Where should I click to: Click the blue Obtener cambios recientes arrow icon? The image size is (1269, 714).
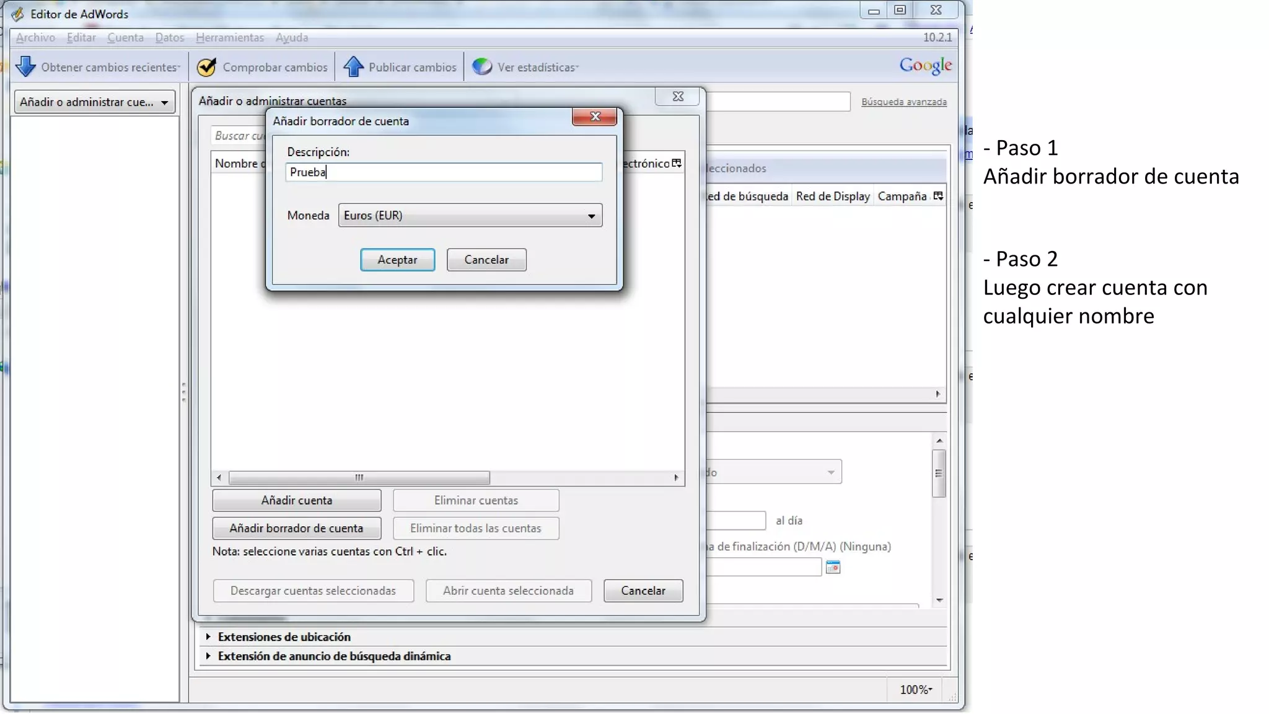pos(25,66)
